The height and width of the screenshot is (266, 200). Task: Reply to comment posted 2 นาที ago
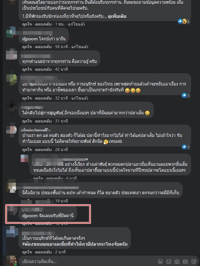click(x=43, y=252)
